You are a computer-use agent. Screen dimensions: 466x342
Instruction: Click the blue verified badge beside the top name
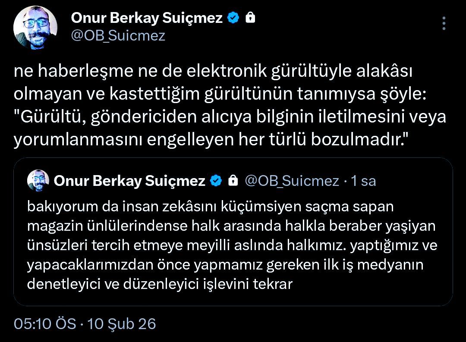[233, 18]
